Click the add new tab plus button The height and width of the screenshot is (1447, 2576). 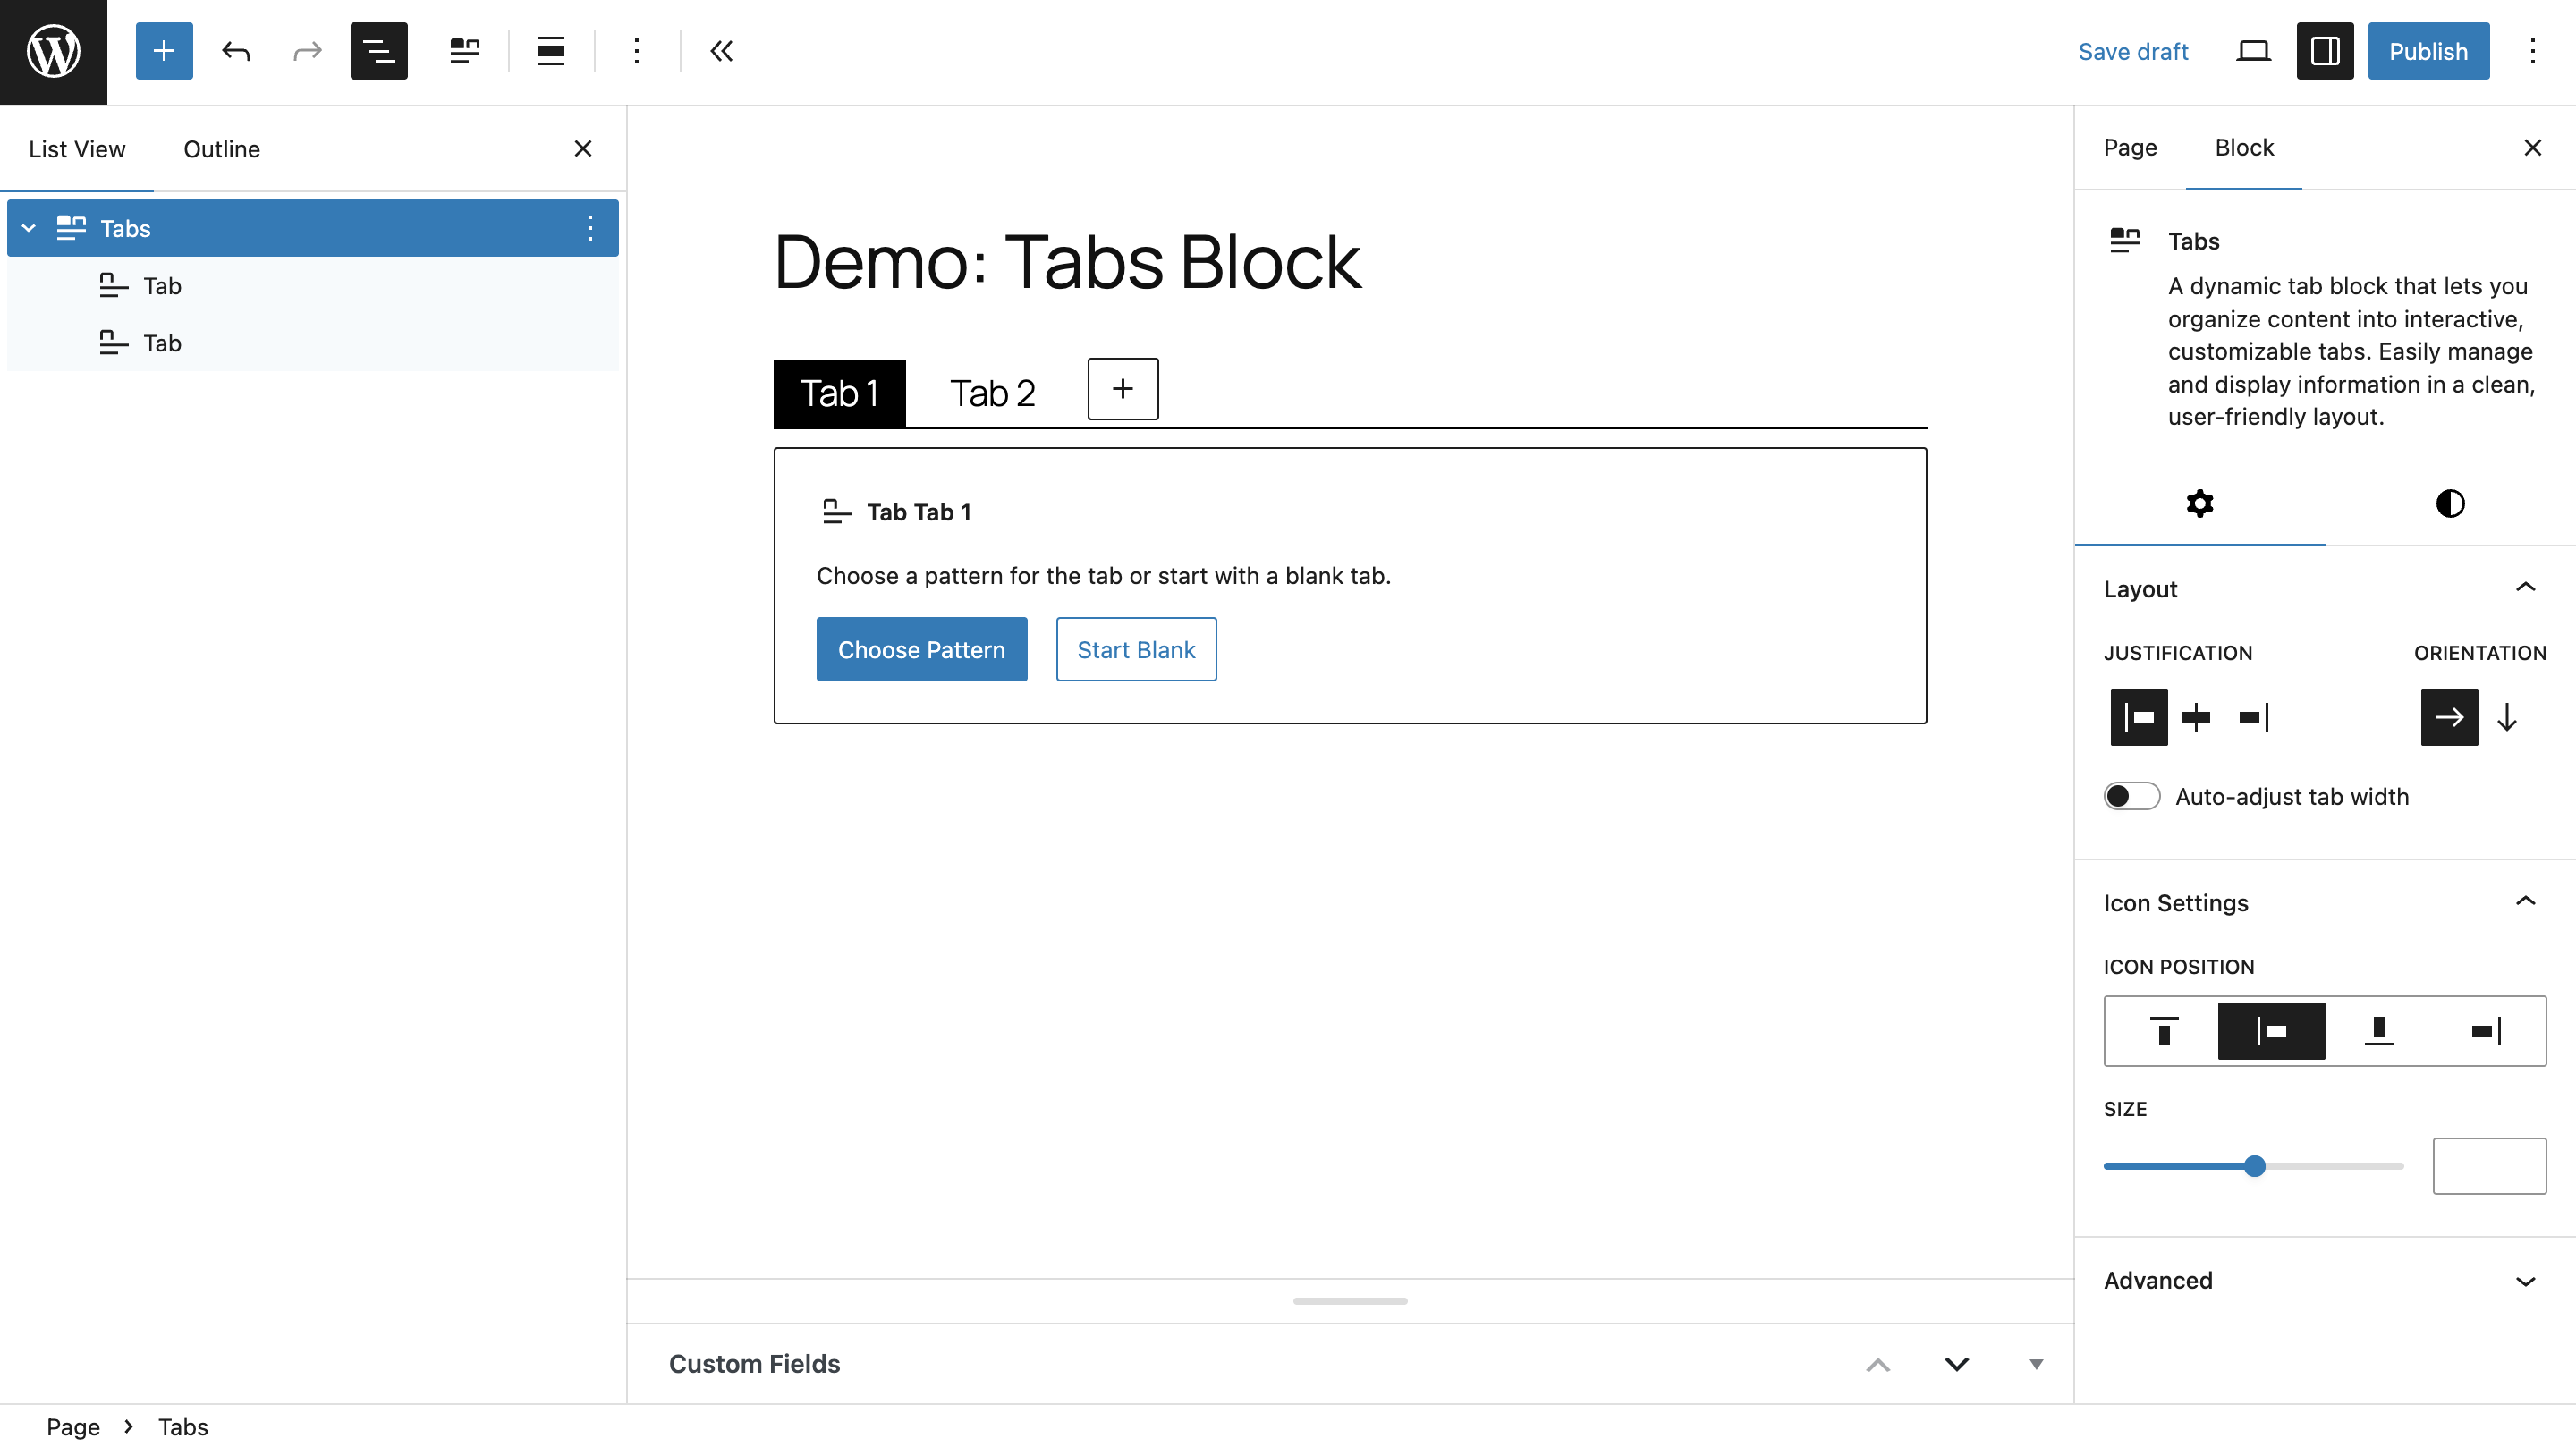coord(1122,389)
